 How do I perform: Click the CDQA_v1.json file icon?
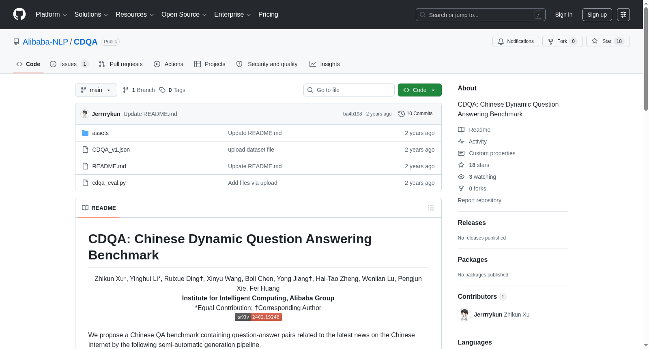pos(85,150)
